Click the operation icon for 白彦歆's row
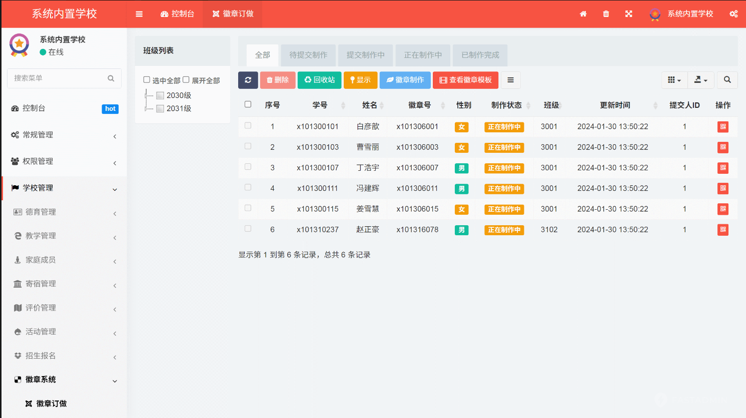Screen dimensions: 746x418 tap(722, 126)
